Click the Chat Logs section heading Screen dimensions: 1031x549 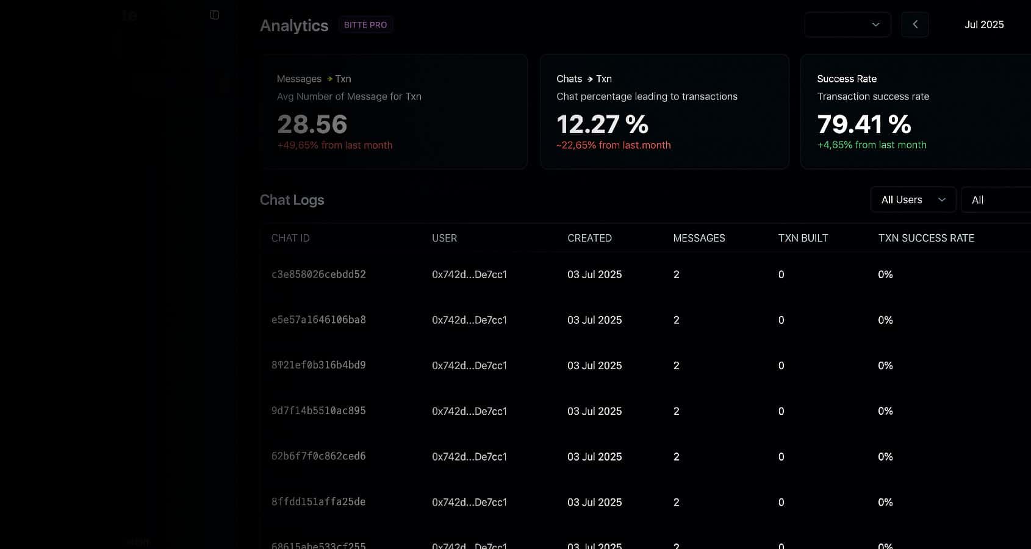coord(292,199)
